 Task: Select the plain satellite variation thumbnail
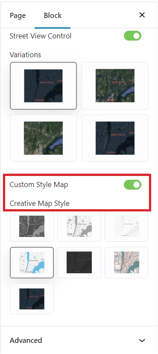tap(43, 138)
